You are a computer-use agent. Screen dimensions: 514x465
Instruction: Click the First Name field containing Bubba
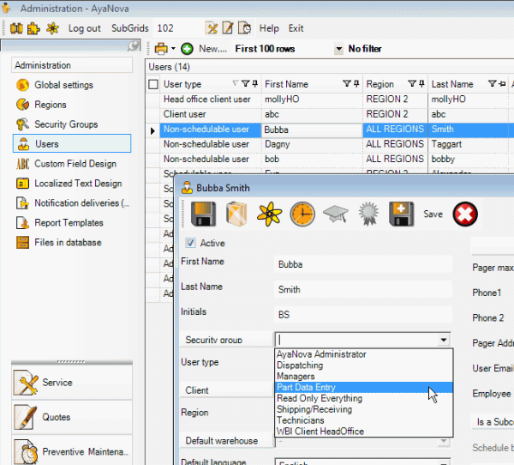pos(363,264)
